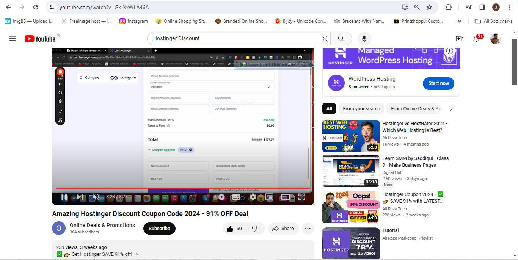Open more actions three-dot menu
Image resolution: width=518 pixels, height=260 pixels.
(x=308, y=229)
